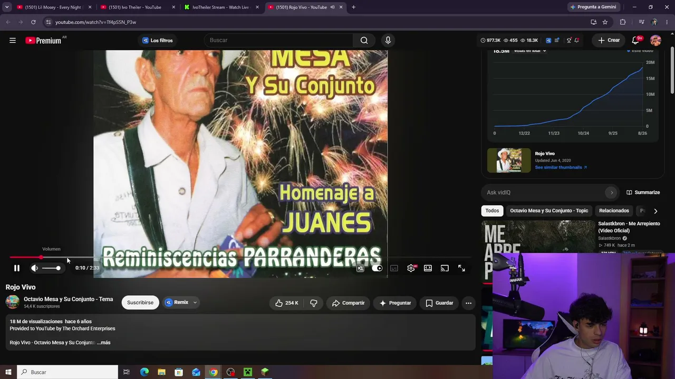Open the Chrome extensions puzzle icon
The height and width of the screenshot is (379, 675).
(623, 22)
